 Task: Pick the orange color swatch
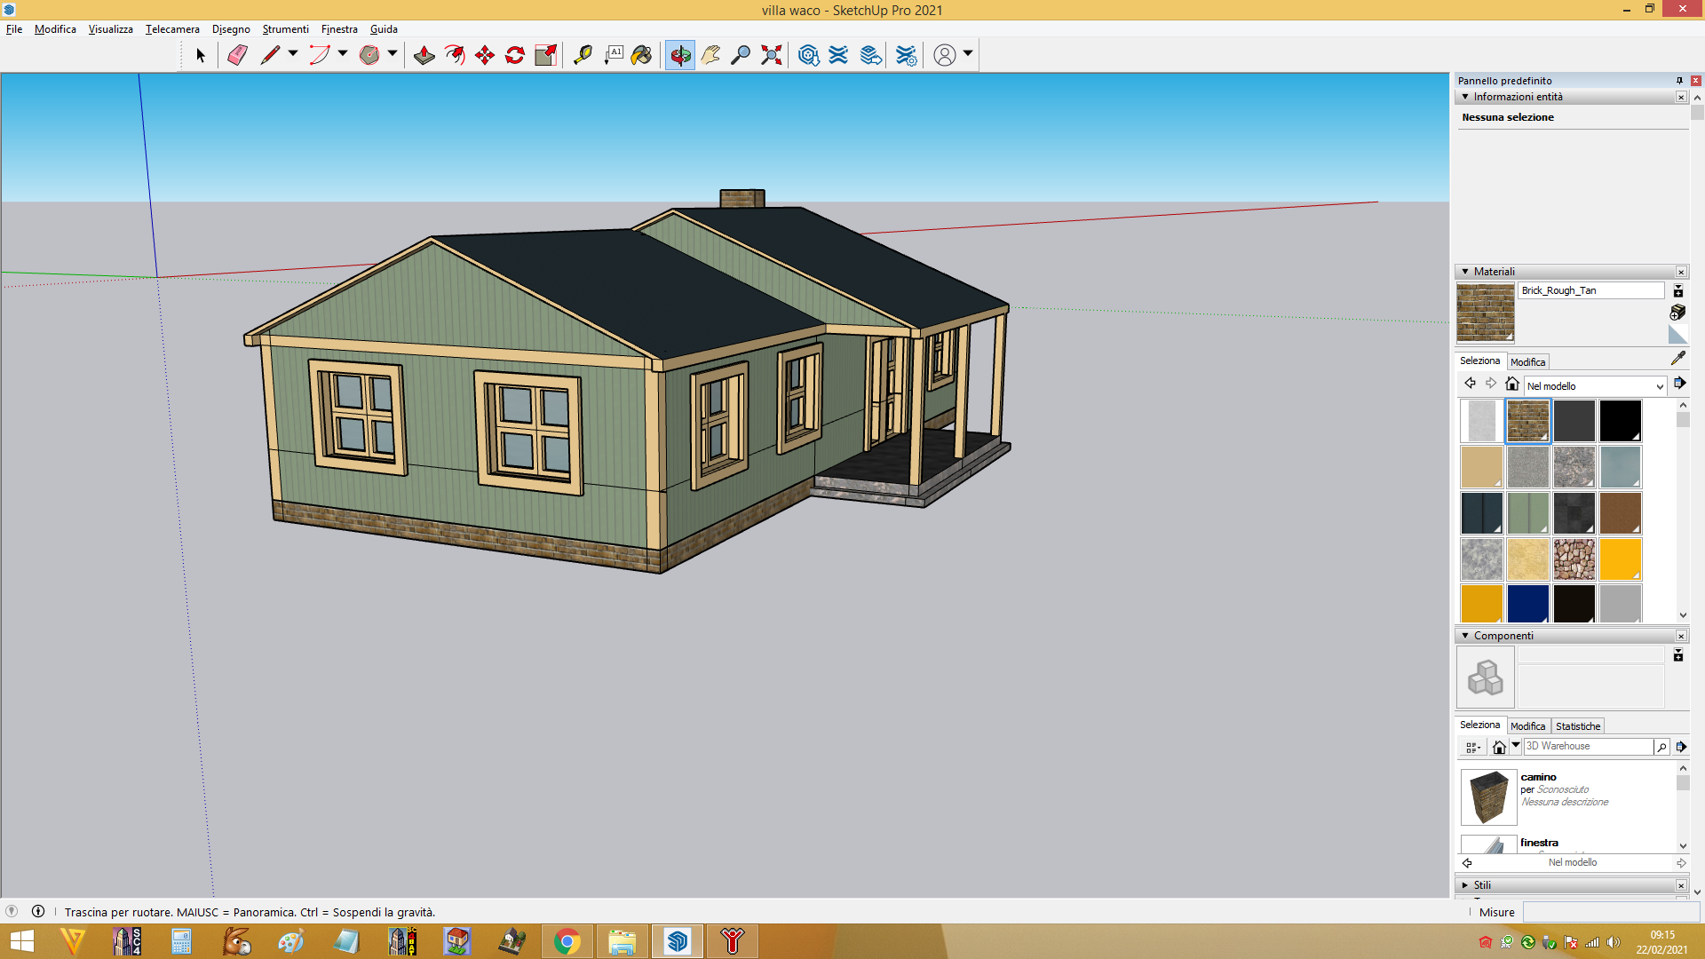[x=1620, y=559]
